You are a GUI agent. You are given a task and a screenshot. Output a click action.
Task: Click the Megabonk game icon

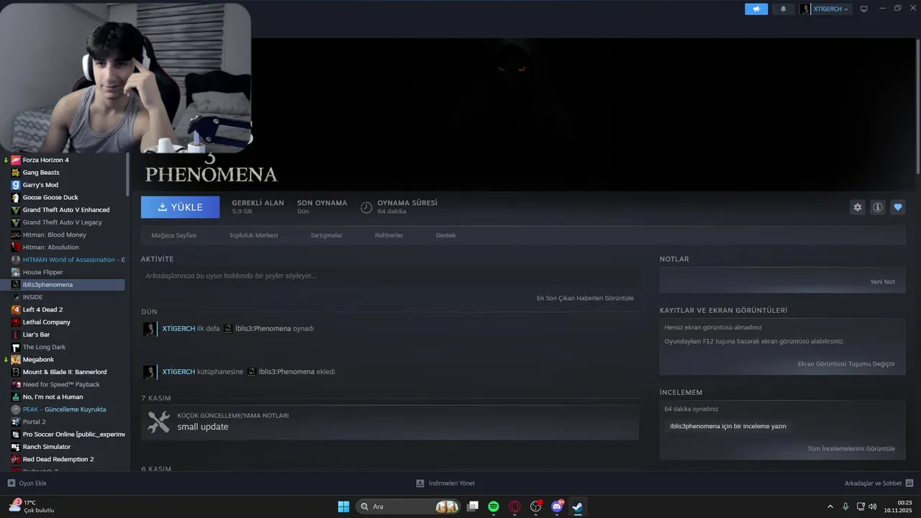click(16, 360)
